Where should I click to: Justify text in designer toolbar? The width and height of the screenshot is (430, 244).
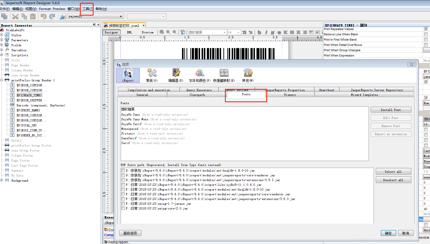(x=292, y=32)
